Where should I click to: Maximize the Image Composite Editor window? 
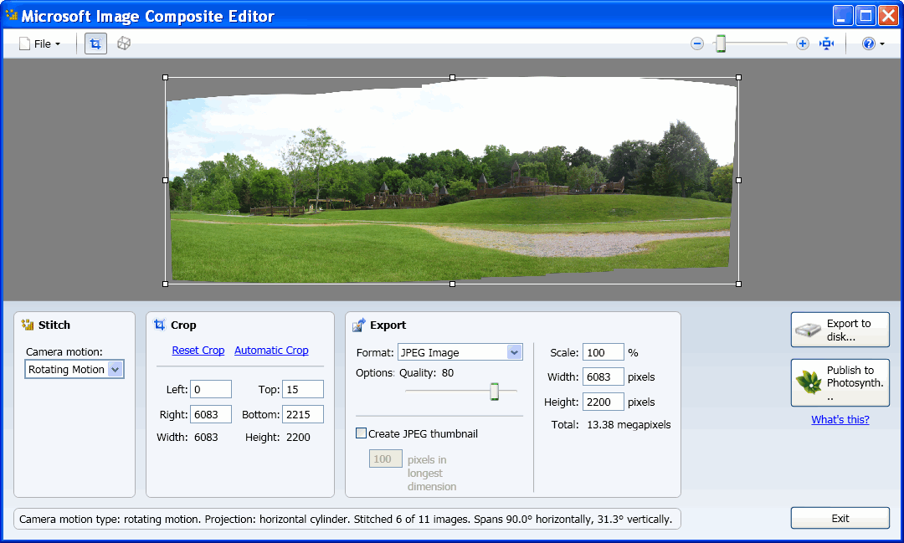(865, 16)
